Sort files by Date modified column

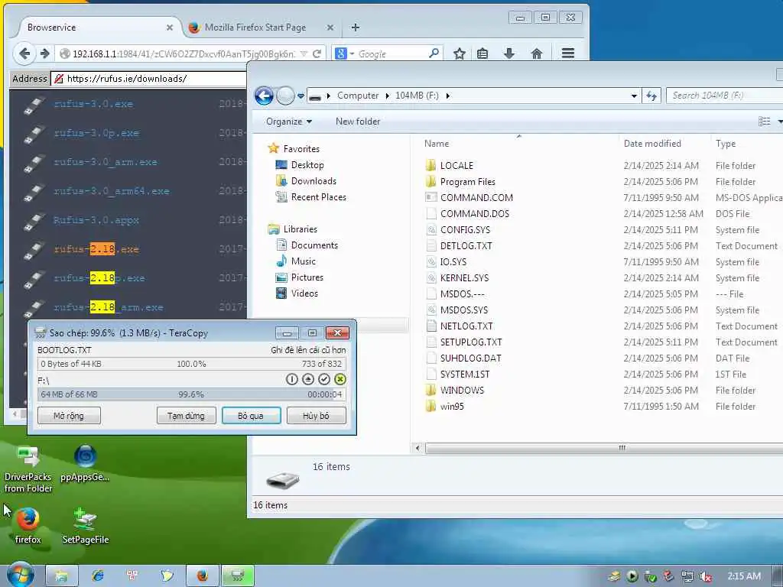(652, 144)
